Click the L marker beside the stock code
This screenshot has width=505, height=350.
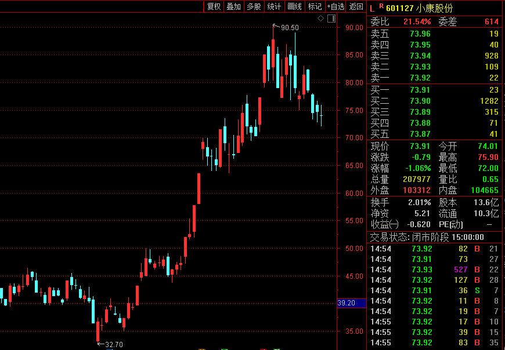point(372,7)
